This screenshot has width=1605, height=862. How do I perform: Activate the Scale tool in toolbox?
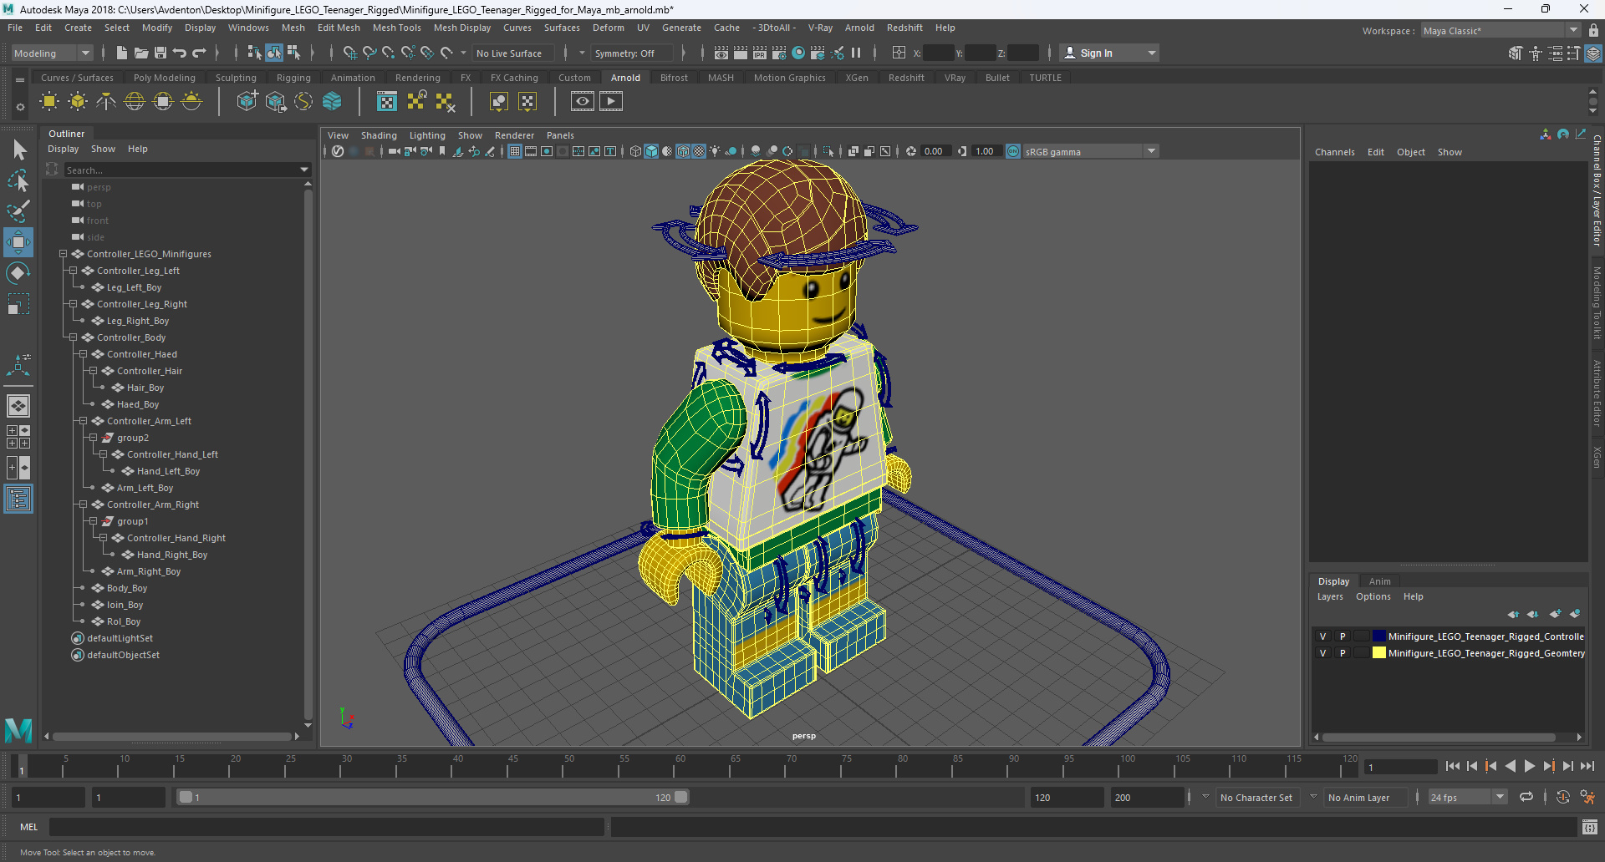(18, 304)
